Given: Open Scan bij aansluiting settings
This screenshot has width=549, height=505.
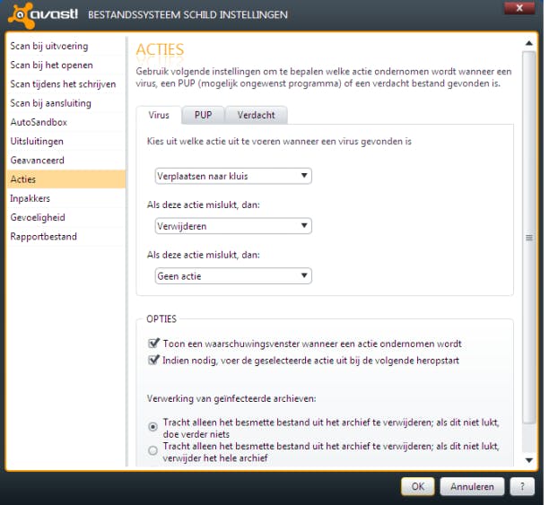Looking at the screenshot, I should click(x=65, y=103).
